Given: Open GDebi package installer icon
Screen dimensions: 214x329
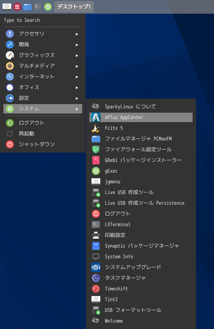Looking at the screenshot, I should coord(96,160).
